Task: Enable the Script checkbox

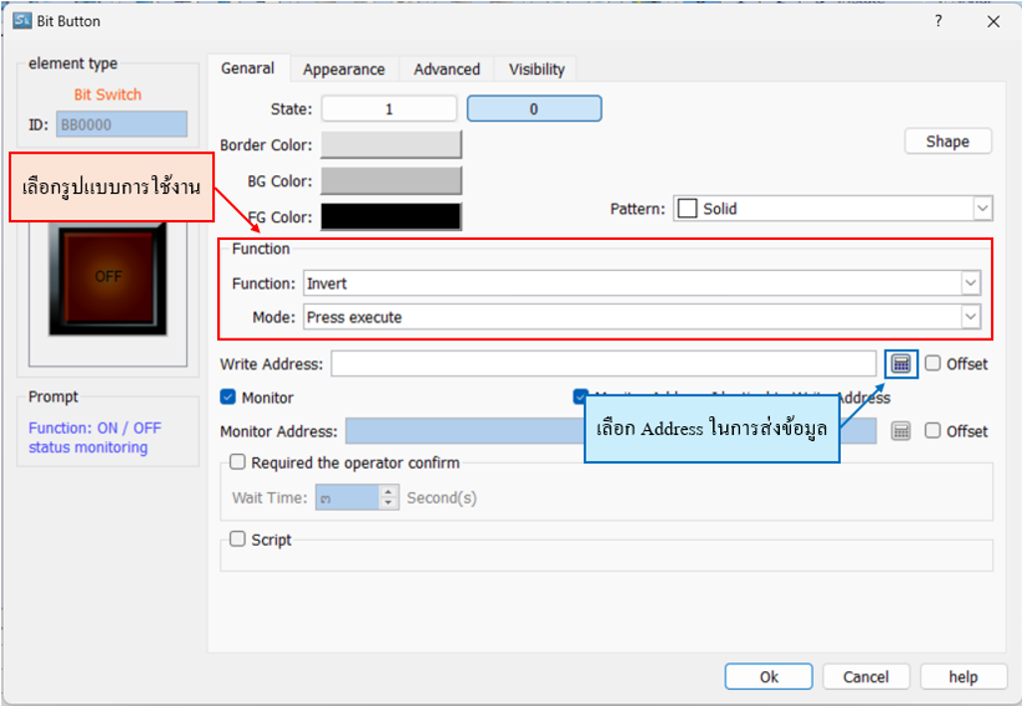Action: coord(238,539)
